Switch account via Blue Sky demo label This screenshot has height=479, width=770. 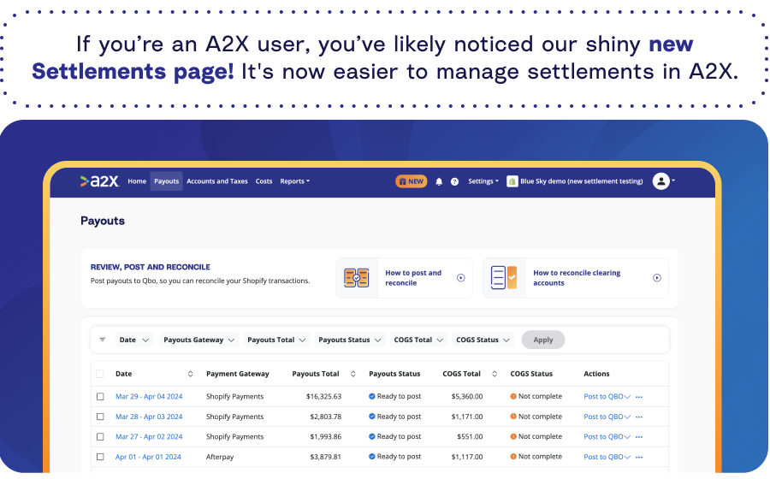[582, 181]
